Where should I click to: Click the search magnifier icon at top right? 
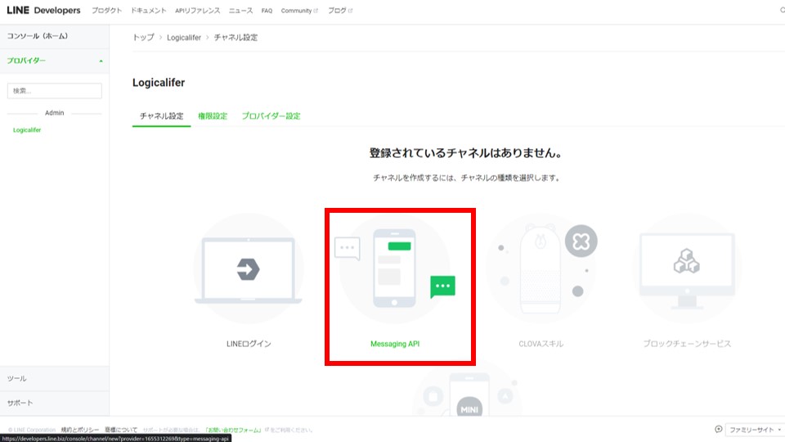click(782, 11)
